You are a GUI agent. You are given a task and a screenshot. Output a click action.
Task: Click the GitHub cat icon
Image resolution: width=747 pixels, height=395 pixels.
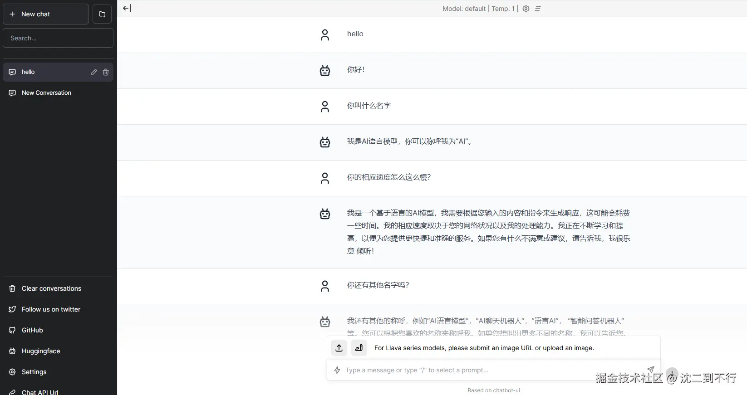tap(12, 330)
